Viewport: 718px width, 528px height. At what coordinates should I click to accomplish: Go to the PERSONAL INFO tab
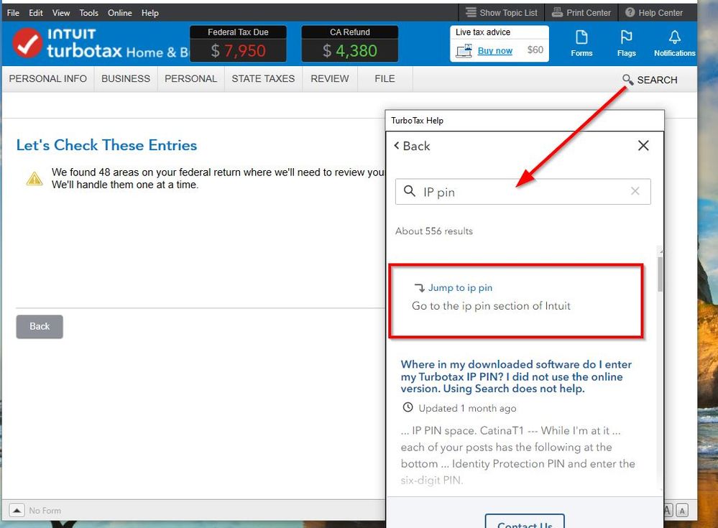tap(48, 79)
